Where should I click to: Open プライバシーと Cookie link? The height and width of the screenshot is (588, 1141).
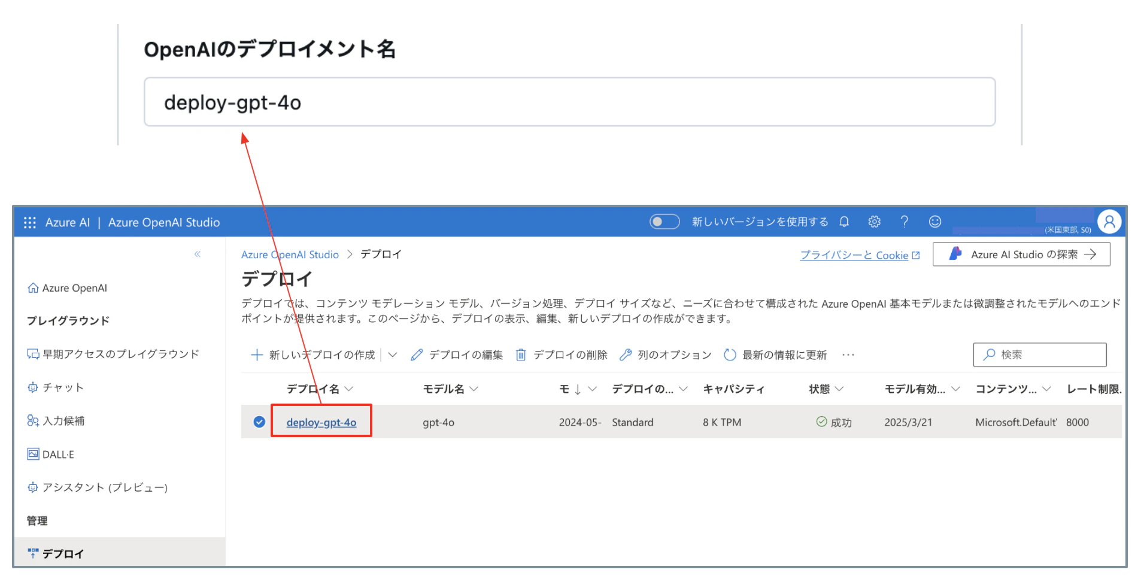point(860,255)
